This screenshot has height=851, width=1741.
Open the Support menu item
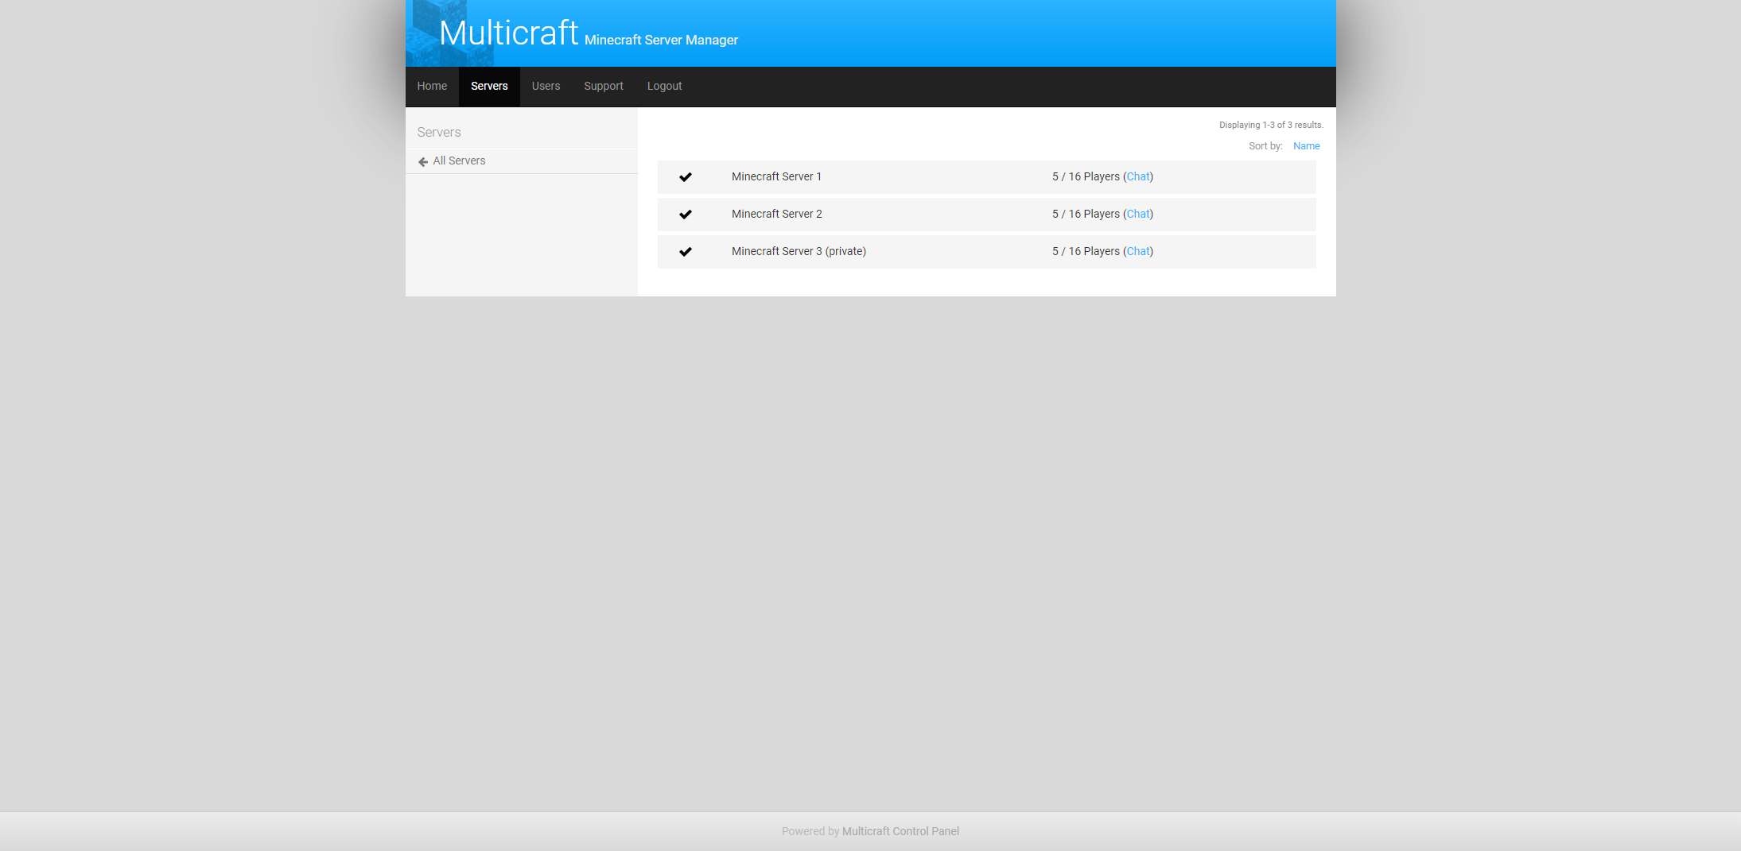click(x=604, y=87)
